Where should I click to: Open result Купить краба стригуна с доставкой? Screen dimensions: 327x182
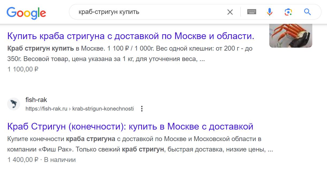tap(131, 36)
